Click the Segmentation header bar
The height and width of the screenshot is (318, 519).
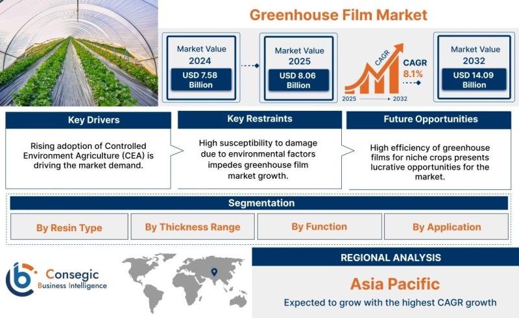[x=259, y=203]
